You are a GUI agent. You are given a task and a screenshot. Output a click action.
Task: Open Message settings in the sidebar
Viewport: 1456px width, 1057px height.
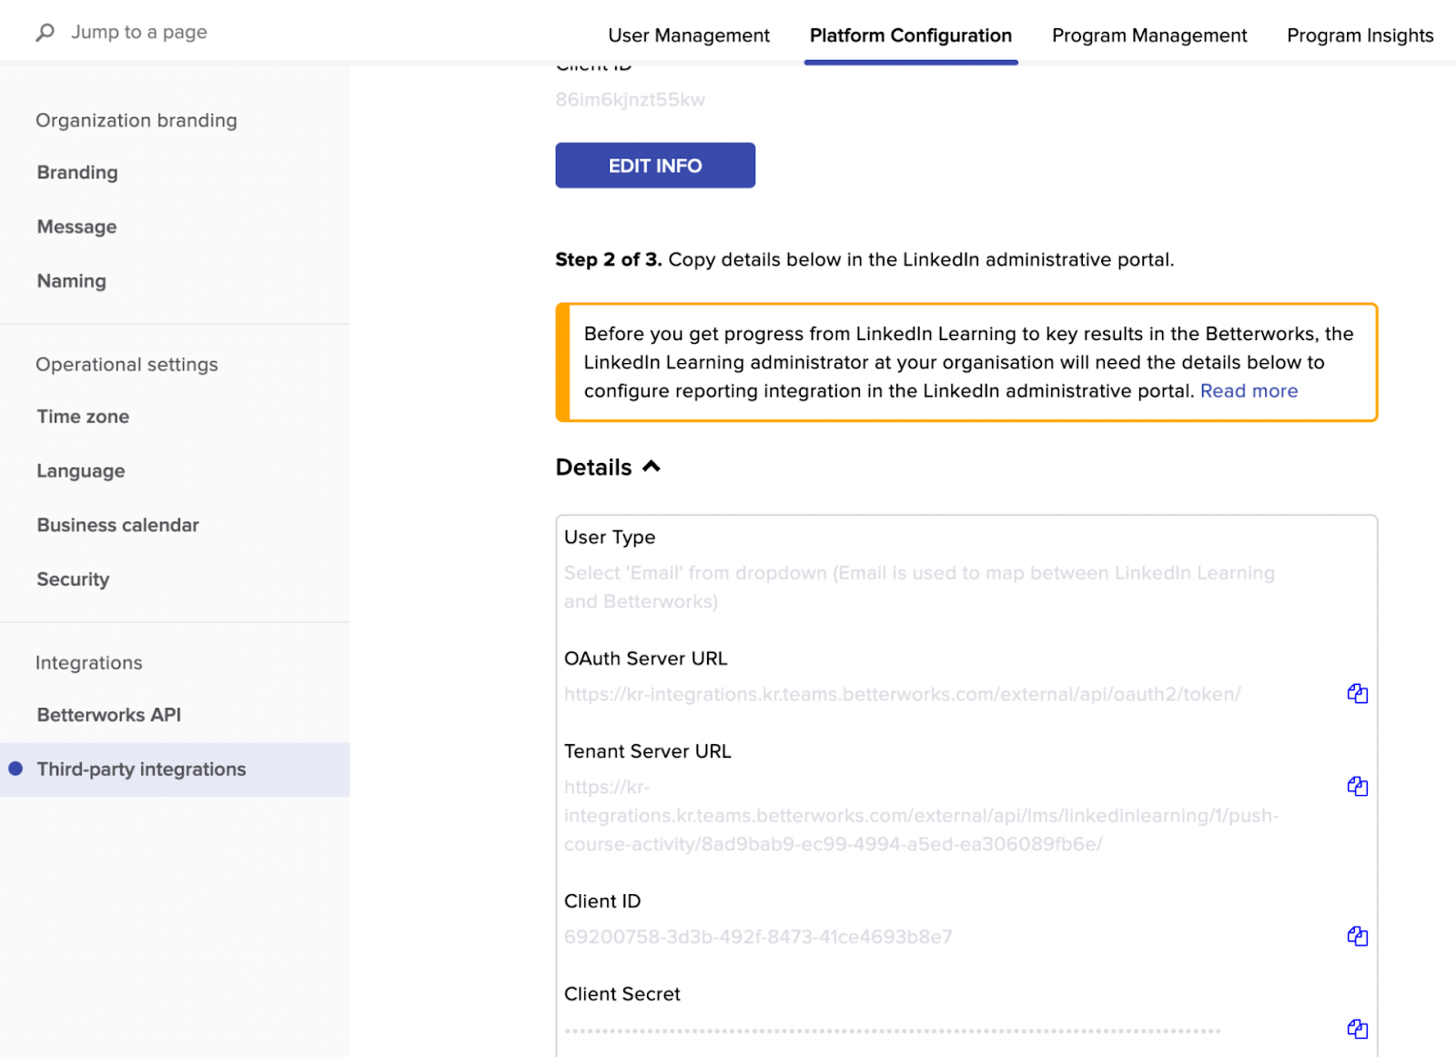(x=76, y=227)
